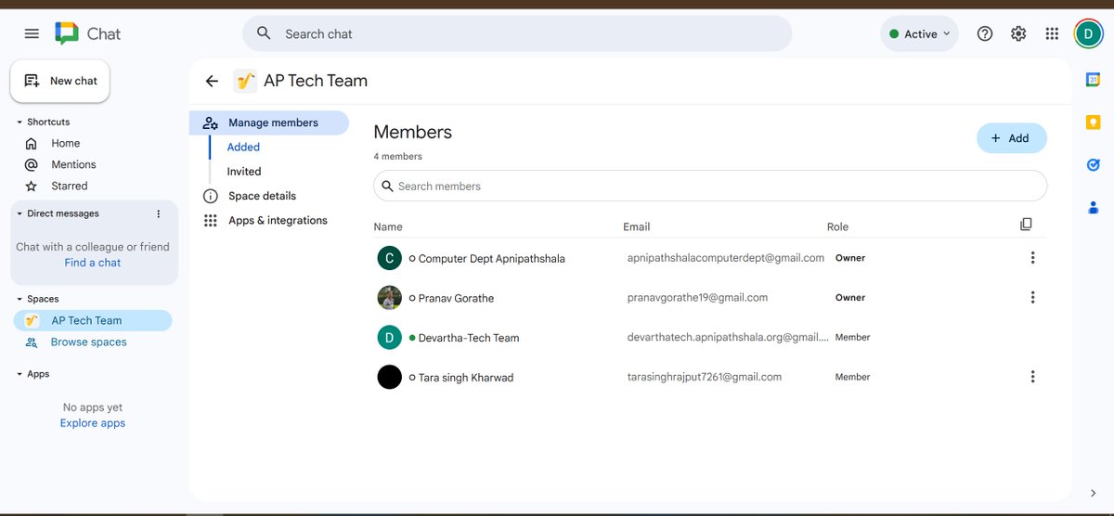Image resolution: width=1114 pixels, height=516 pixels.
Task: Go back with the left arrow icon
Action: pos(212,81)
